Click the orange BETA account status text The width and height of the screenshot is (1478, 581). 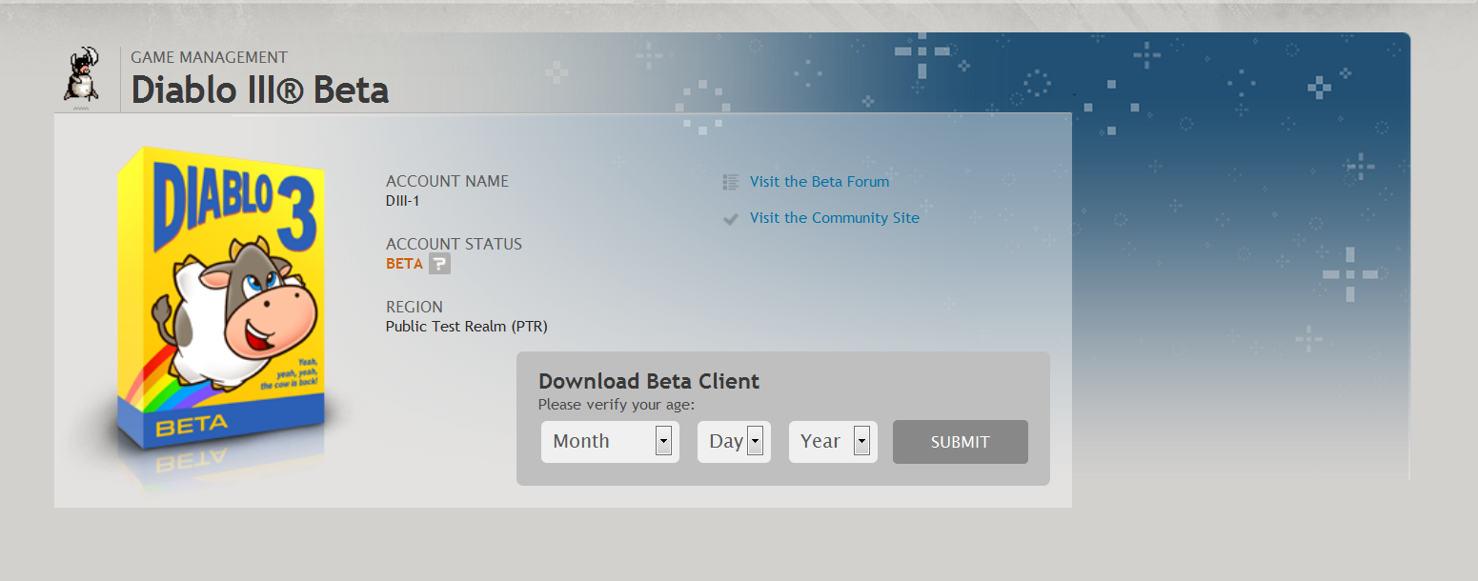404,264
